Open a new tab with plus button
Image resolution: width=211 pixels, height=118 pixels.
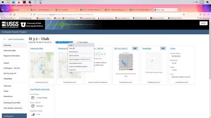pos(180,10)
